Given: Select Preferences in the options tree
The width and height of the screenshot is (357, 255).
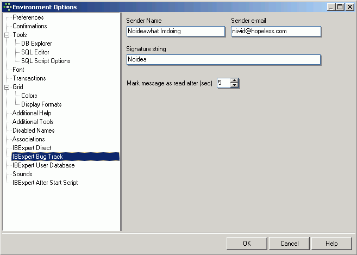Looking at the screenshot, I should [x=28, y=17].
